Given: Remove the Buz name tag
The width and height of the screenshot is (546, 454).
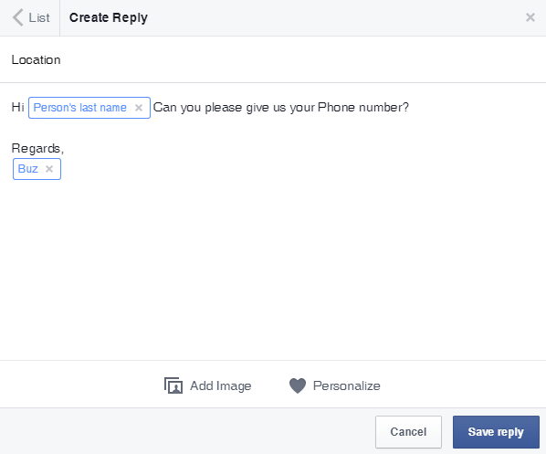Looking at the screenshot, I should pos(49,169).
